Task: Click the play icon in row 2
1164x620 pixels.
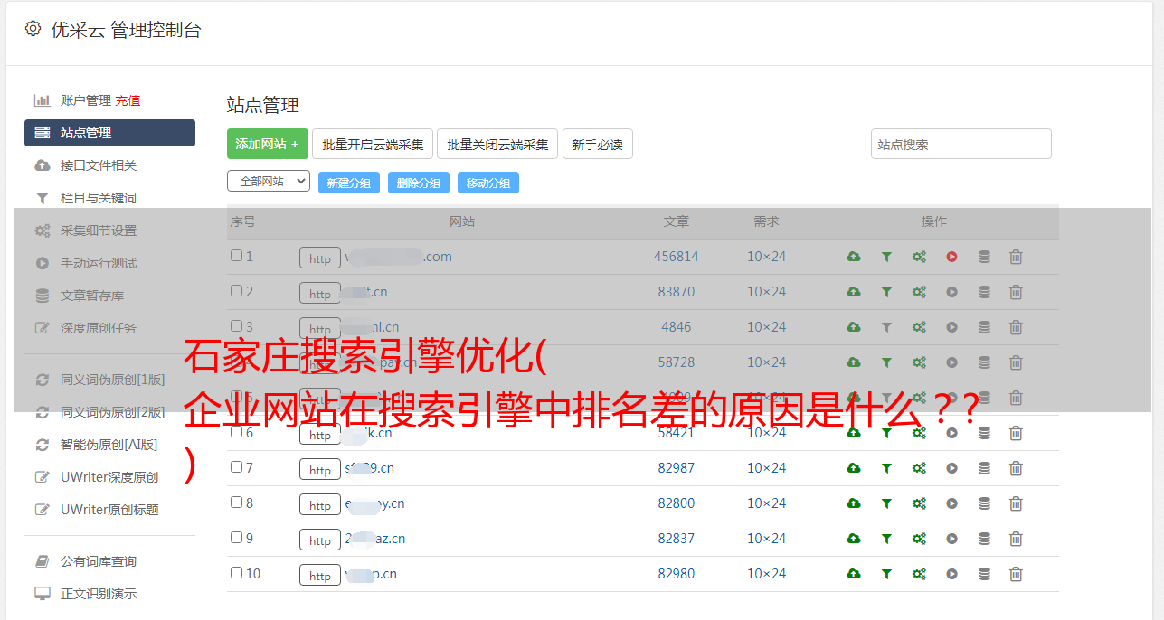Action: pos(951,292)
